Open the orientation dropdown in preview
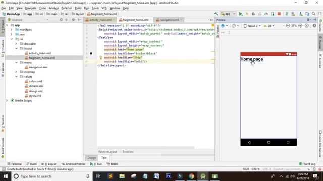The height and width of the screenshot is (181, 323). point(235,26)
